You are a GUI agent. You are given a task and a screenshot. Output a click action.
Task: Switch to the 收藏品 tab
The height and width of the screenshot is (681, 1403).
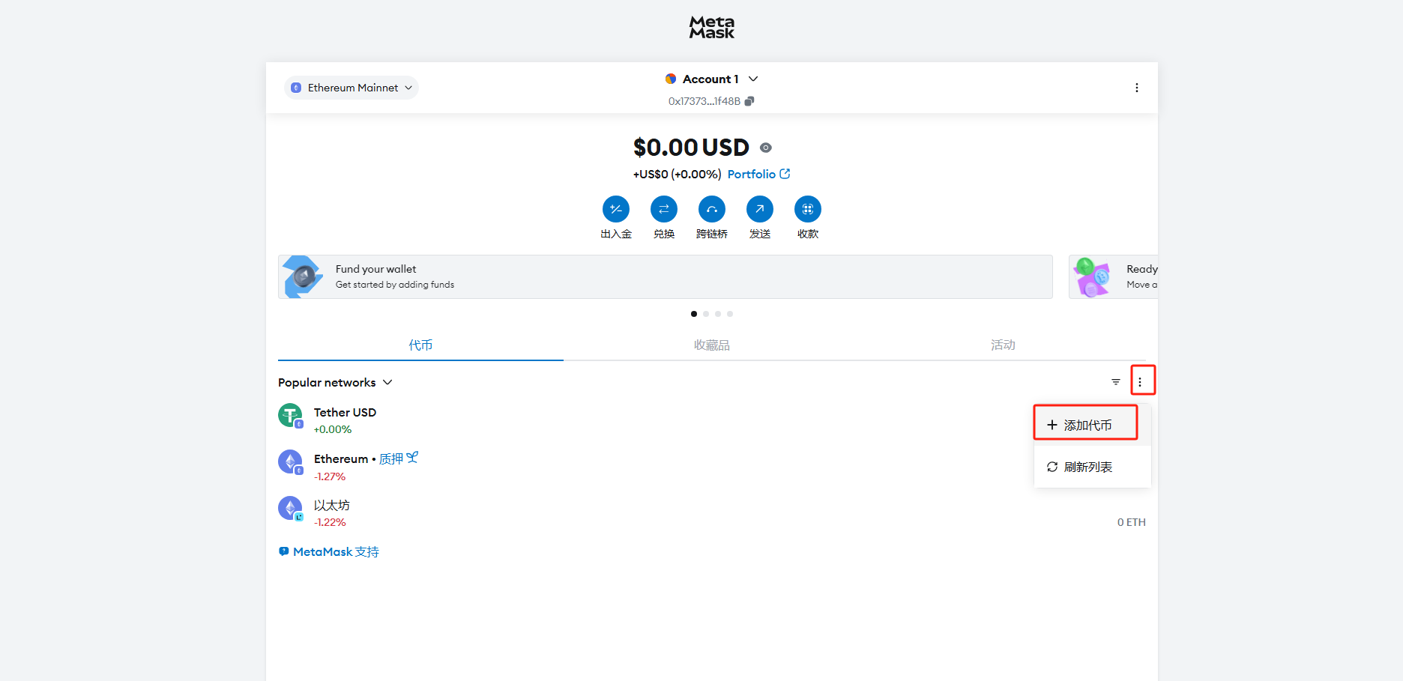click(712, 345)
